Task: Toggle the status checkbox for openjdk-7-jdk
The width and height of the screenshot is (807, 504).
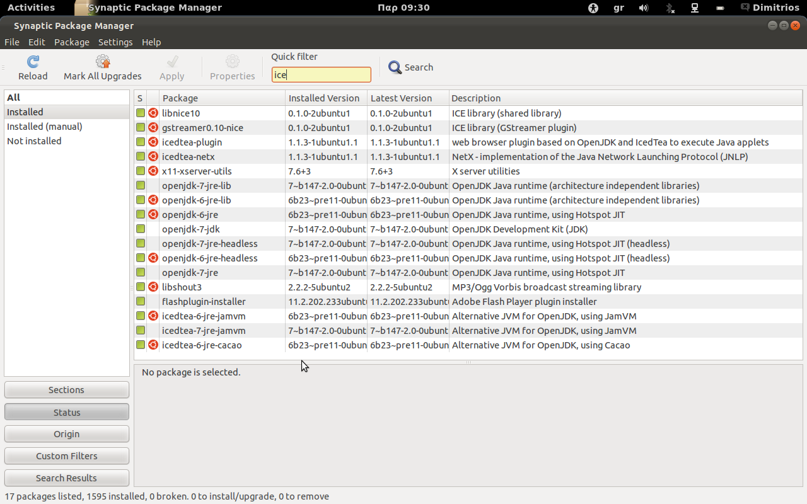Action: (x=141, y=229)
